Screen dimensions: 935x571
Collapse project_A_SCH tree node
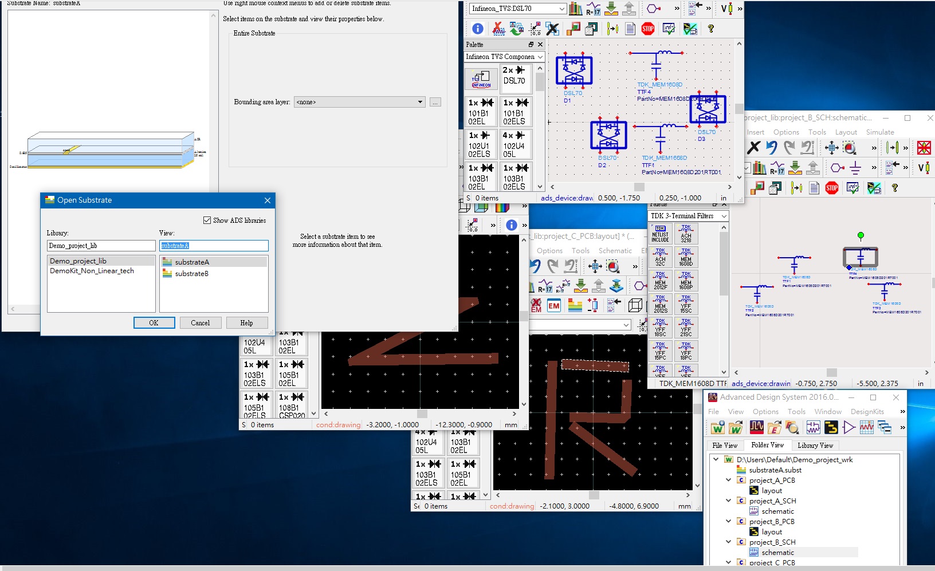(x=728, y=501)
